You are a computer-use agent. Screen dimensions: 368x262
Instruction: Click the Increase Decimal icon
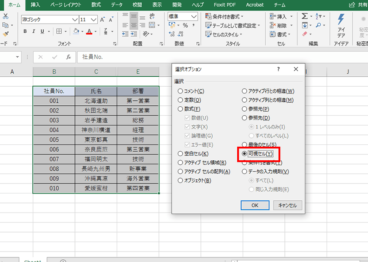pyautogui.click(x=172, y=34)
